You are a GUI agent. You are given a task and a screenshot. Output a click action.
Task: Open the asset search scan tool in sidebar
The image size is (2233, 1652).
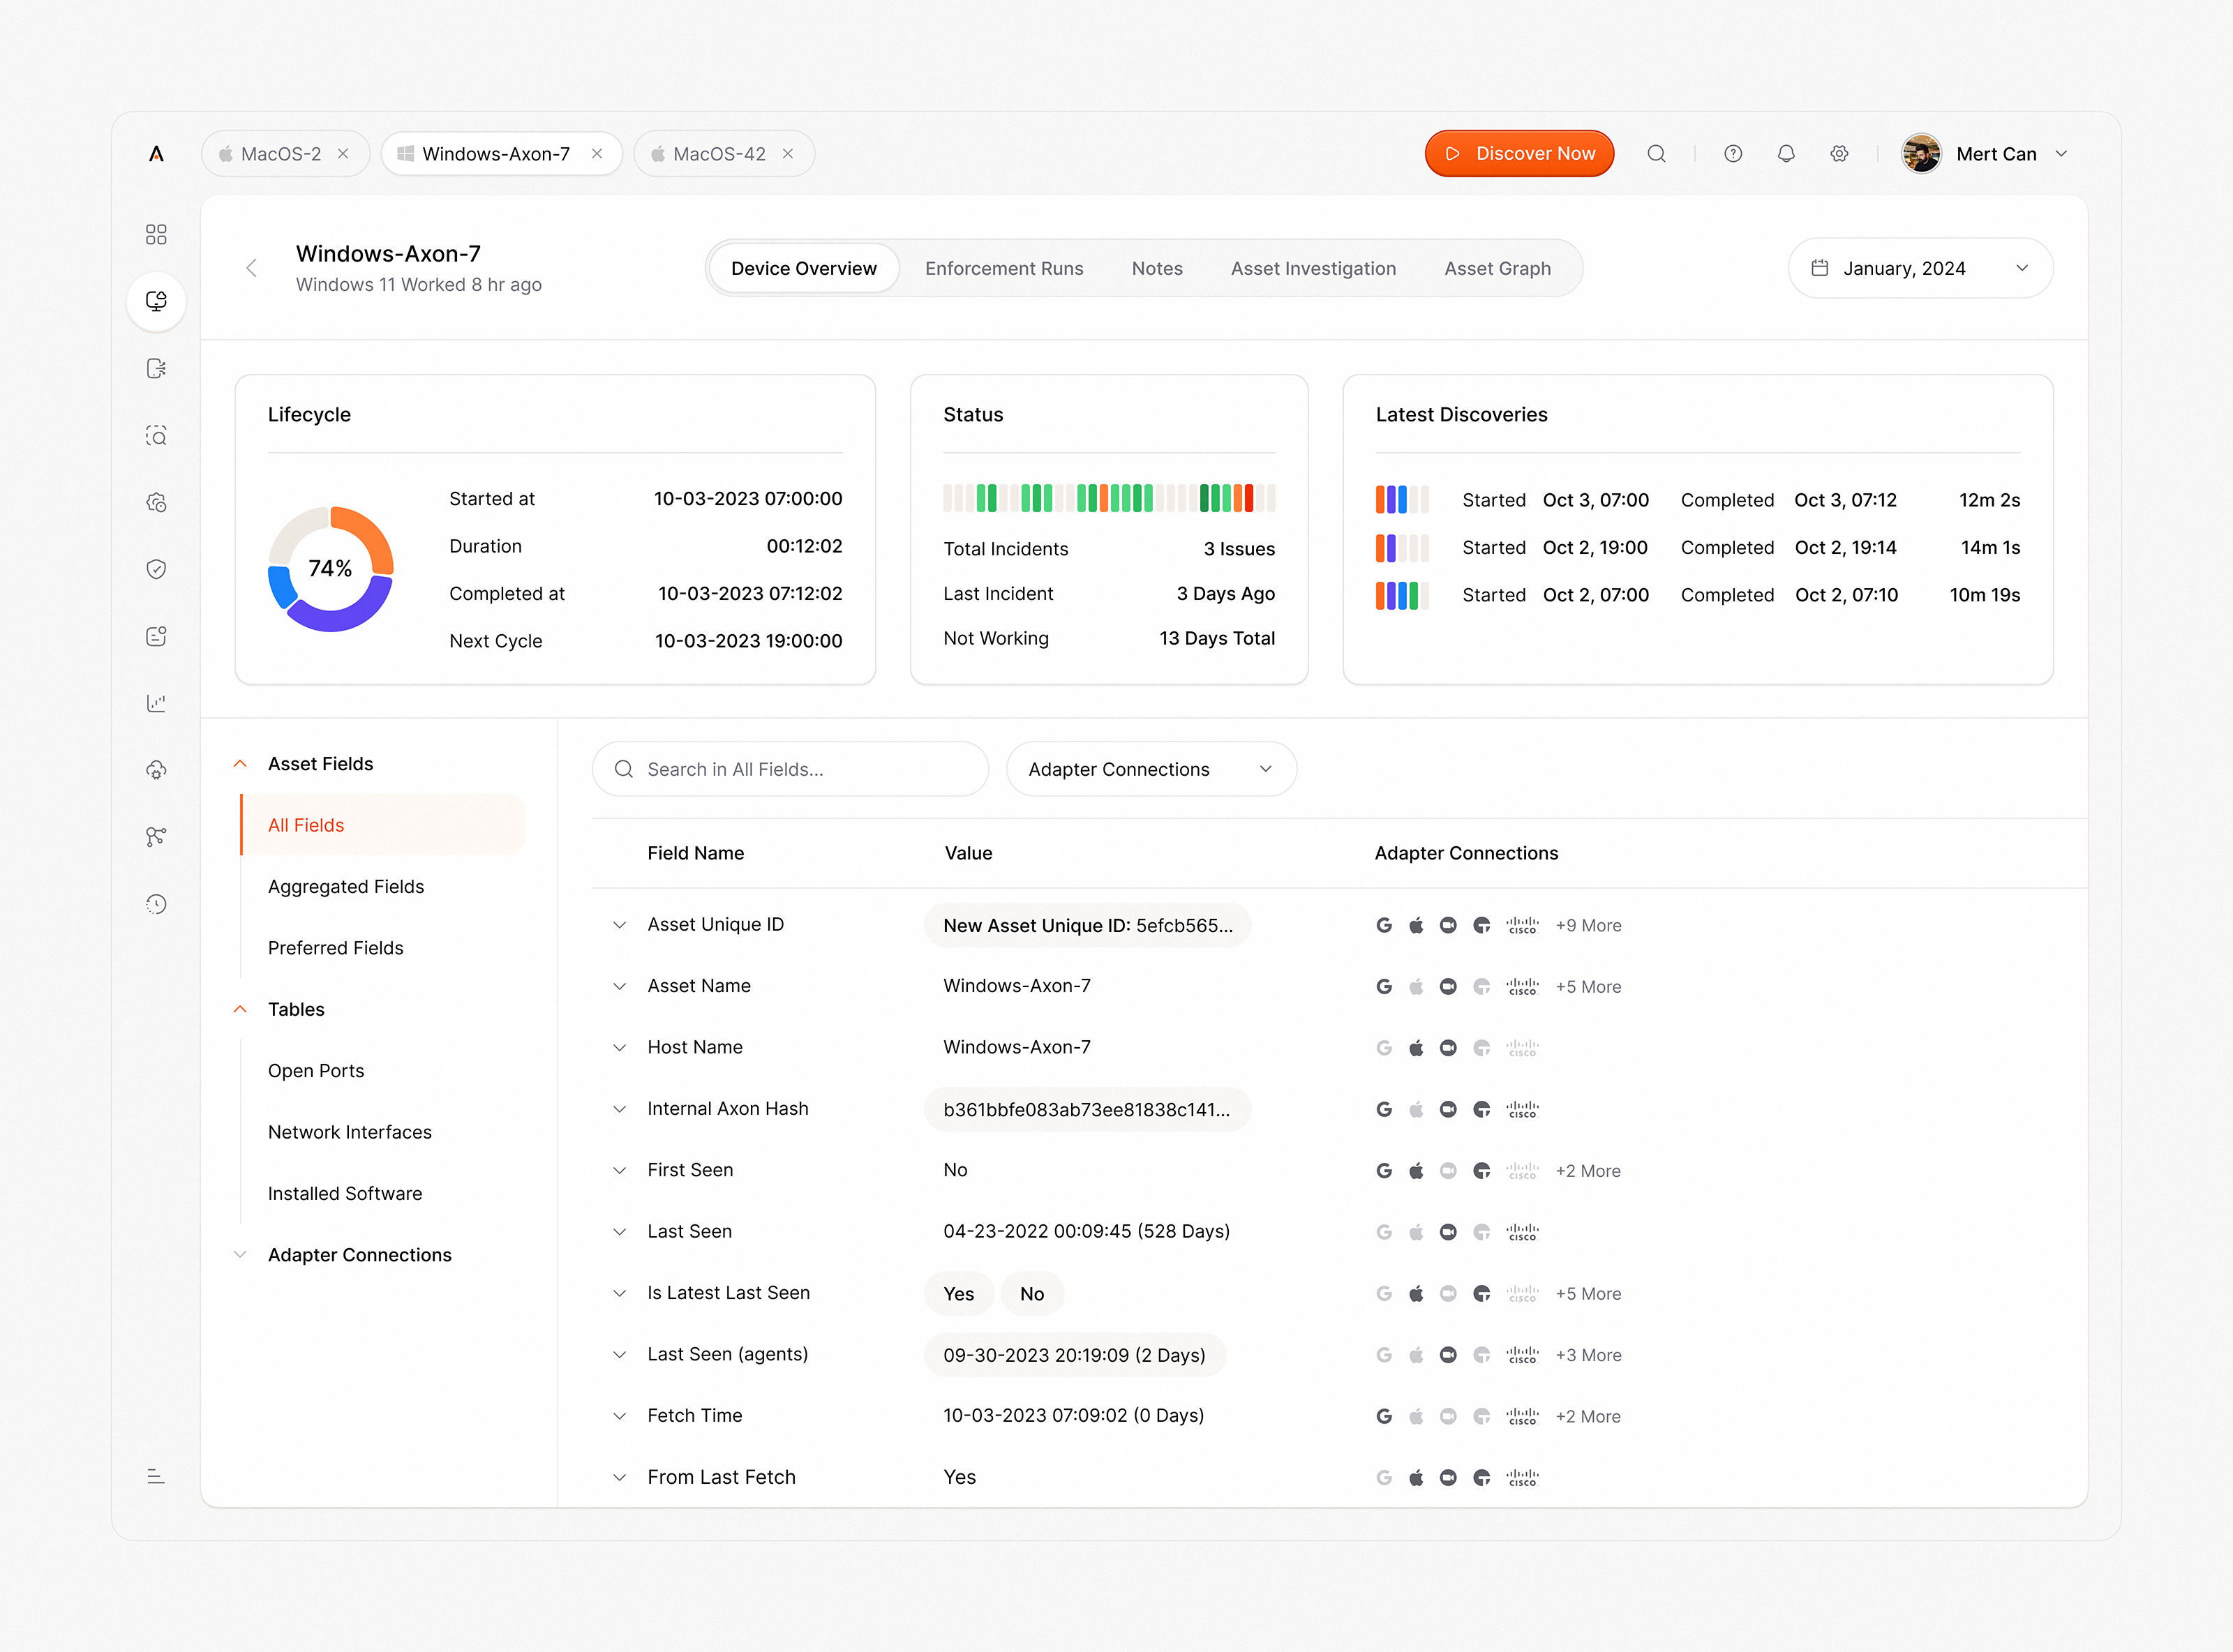[156, 435]
